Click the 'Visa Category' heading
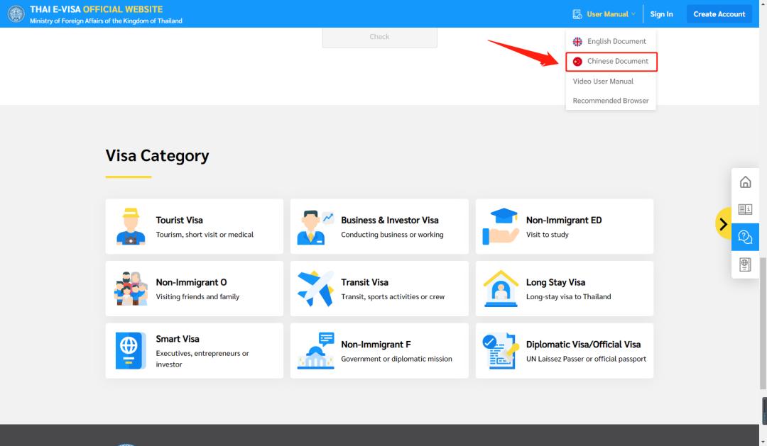Image resolution: width=767 pixels, height=446 pixels. coord(157,155)
